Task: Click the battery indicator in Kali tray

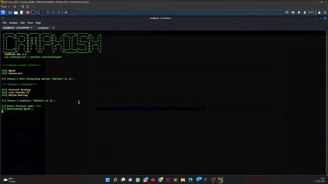Action: (x=305, y=12)
